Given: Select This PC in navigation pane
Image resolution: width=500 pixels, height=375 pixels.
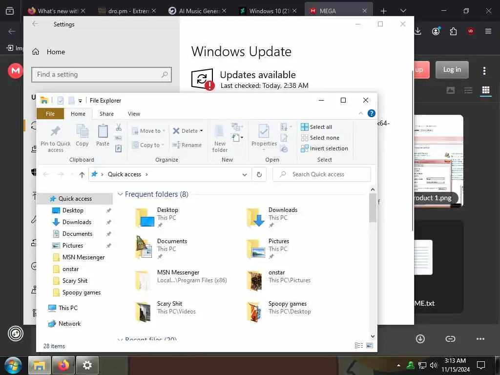Looking at the screenshot, I should pyautogui.click(x=67, y=308).
